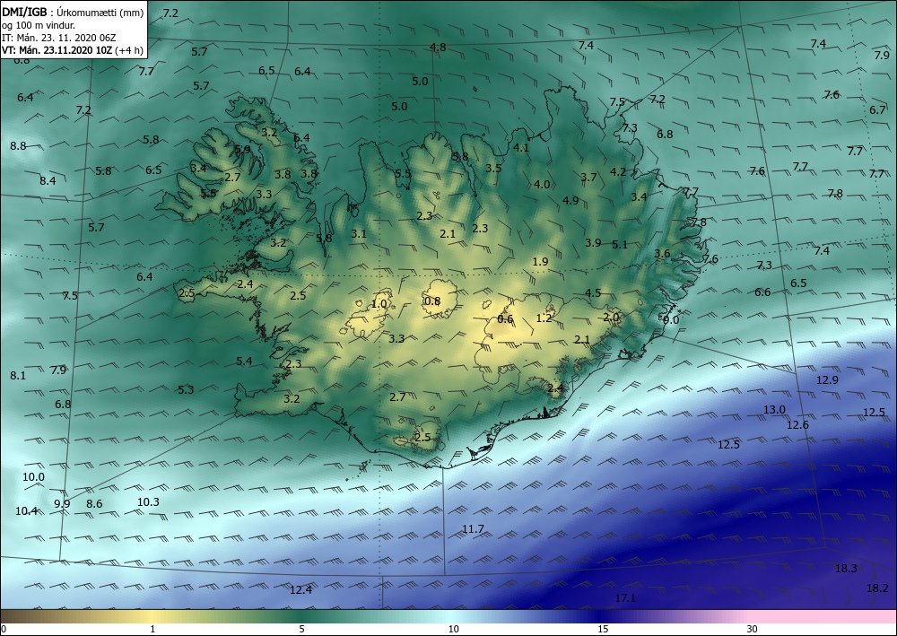Click the 0.8 value over the glacier
This screenshot has height=636, width=897.
tap(432, 301)
